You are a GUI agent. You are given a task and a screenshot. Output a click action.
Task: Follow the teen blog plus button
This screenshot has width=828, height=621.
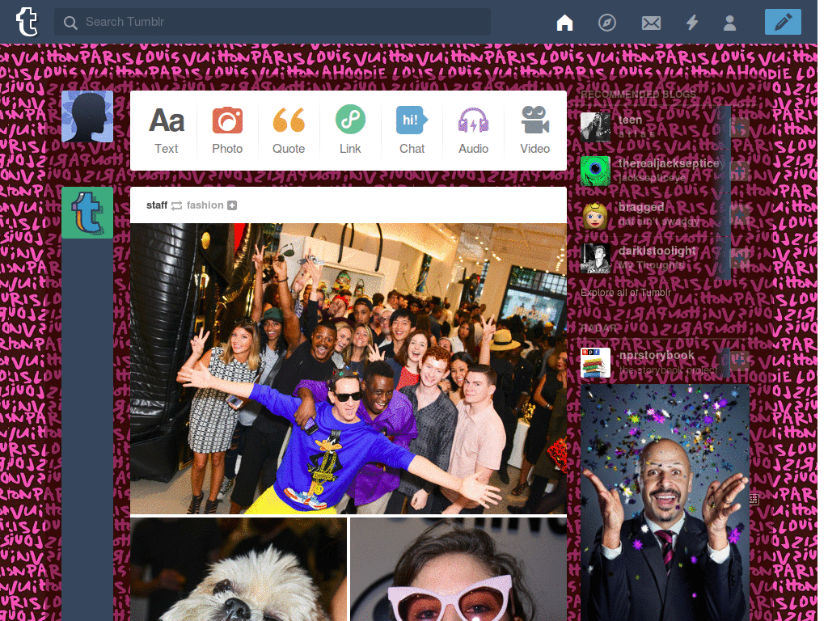coord(739,127)
